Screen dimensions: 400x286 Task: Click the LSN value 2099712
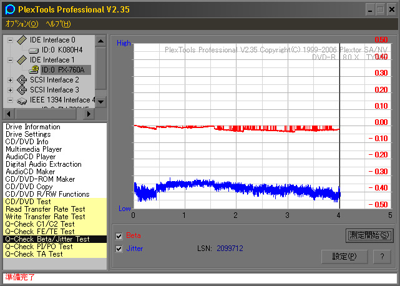tap(230, 249)
